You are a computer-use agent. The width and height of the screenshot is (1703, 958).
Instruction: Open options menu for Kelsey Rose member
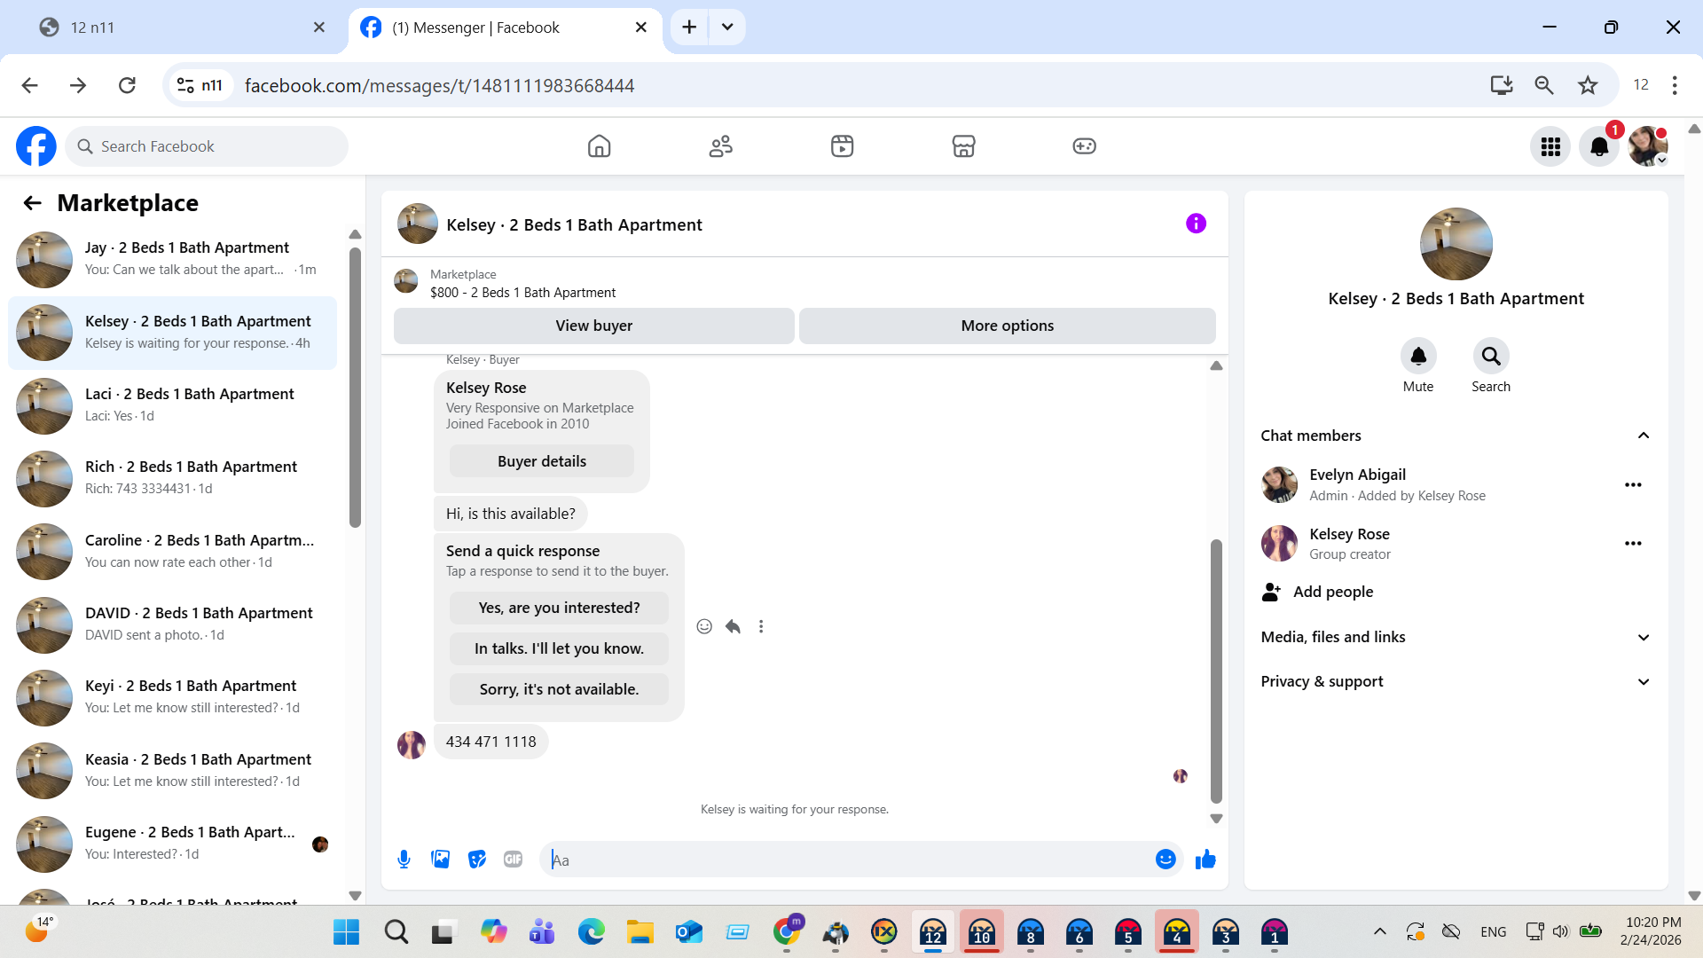tap(1633, 543)
